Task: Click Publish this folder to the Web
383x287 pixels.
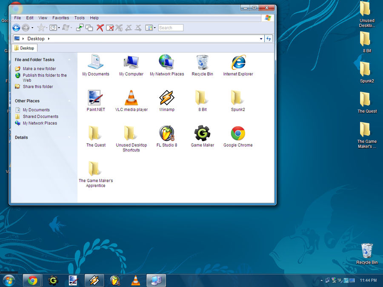Action: tap(45, 78)
